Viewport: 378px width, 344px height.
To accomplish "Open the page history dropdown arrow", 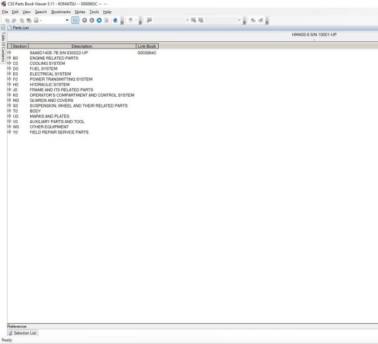I will (67, 21).
